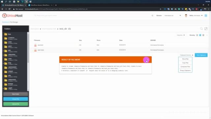Open a new browser tab
Screen dimensions: 211x119
coord(56,5)
